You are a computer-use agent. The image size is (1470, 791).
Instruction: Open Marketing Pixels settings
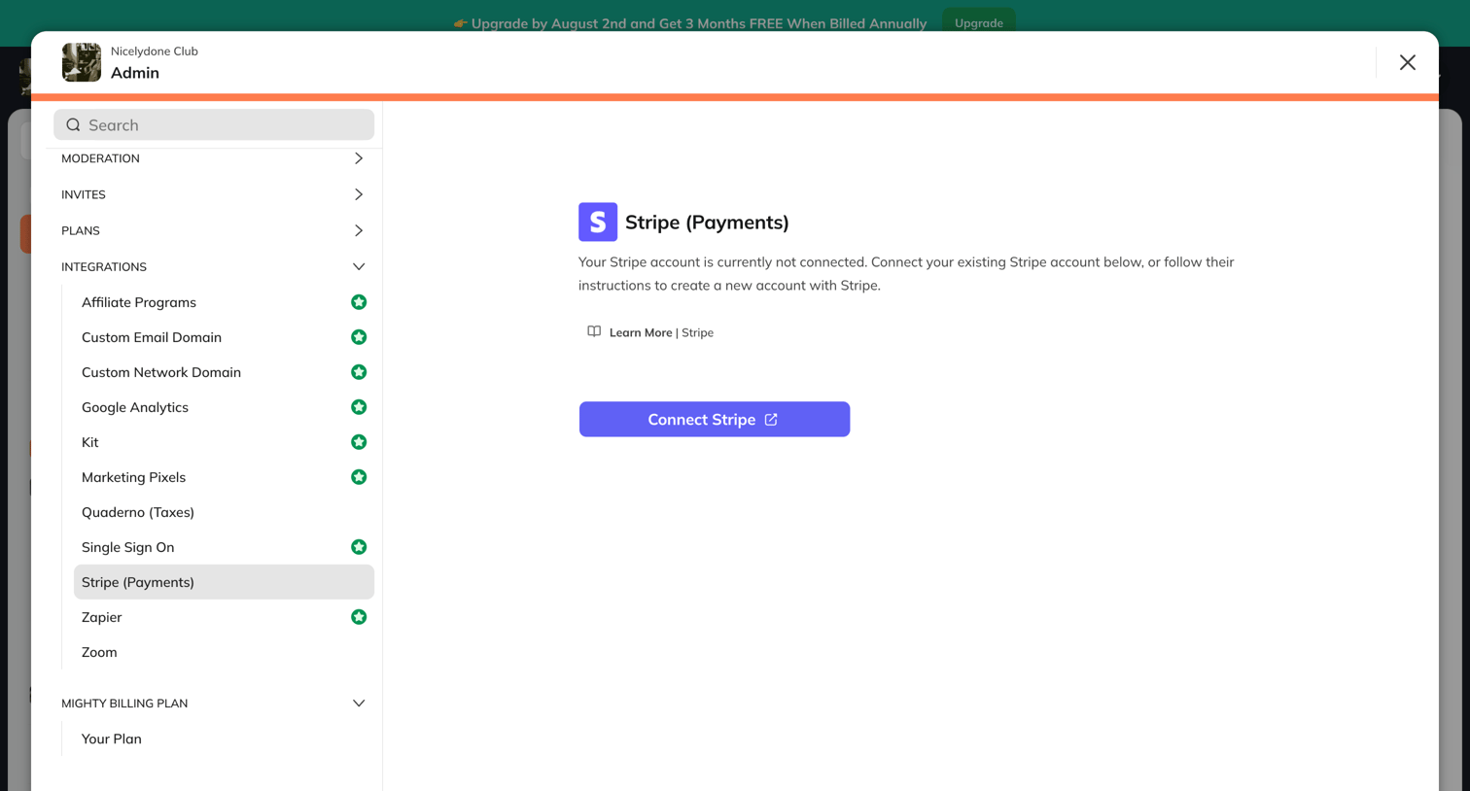(224, 477)
